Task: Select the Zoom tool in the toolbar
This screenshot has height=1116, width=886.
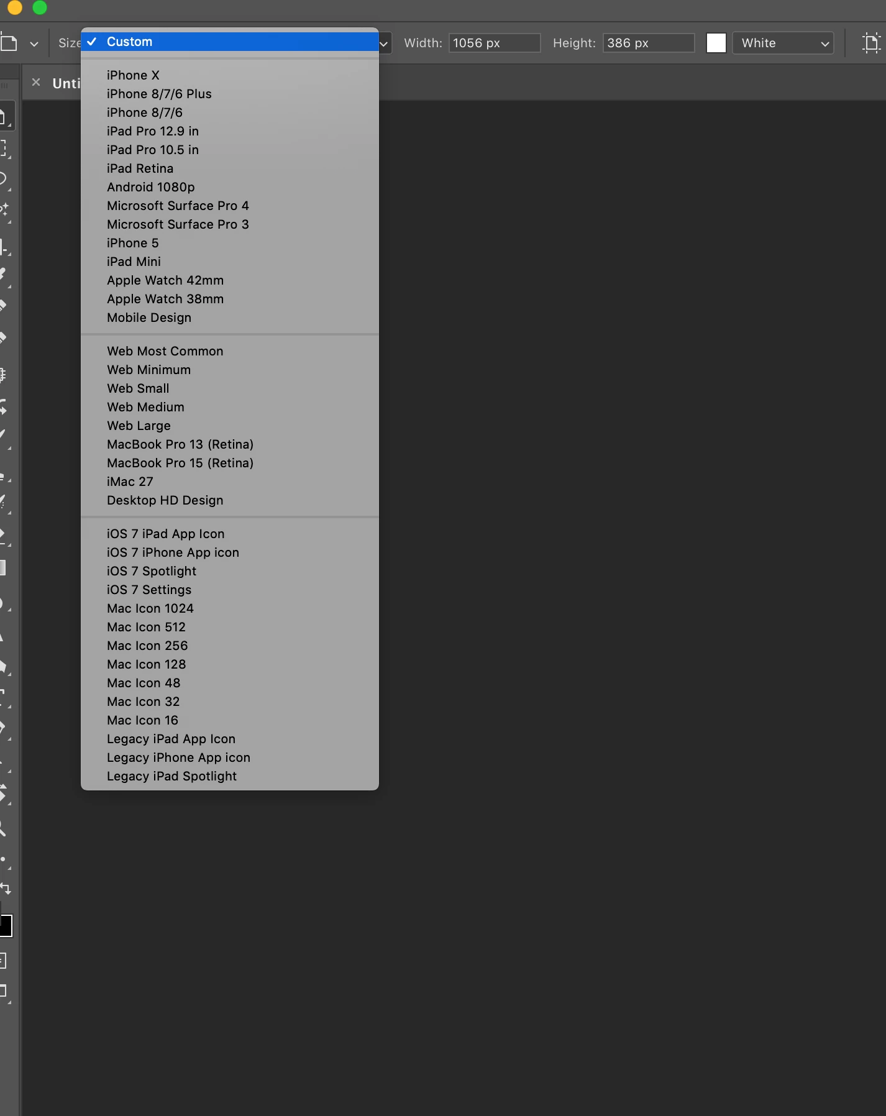Action: tap(3, 828)
